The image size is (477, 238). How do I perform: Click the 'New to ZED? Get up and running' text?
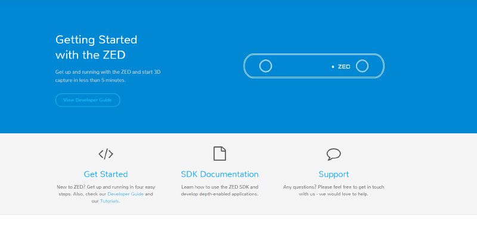point(106,194)
